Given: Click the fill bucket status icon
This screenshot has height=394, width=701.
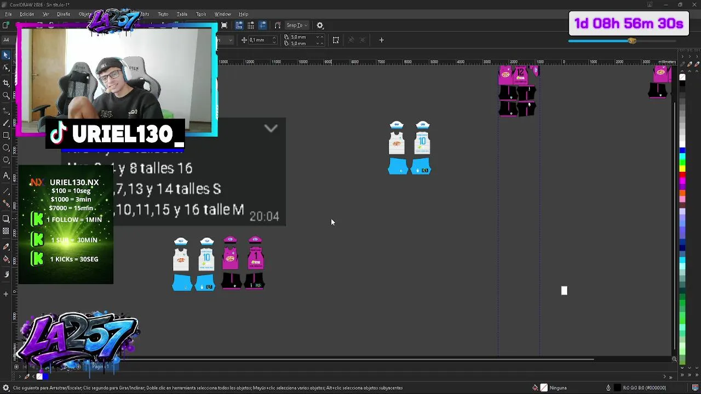Looking at the screenshot, I should pyautogui.click(x=535, y=388).
